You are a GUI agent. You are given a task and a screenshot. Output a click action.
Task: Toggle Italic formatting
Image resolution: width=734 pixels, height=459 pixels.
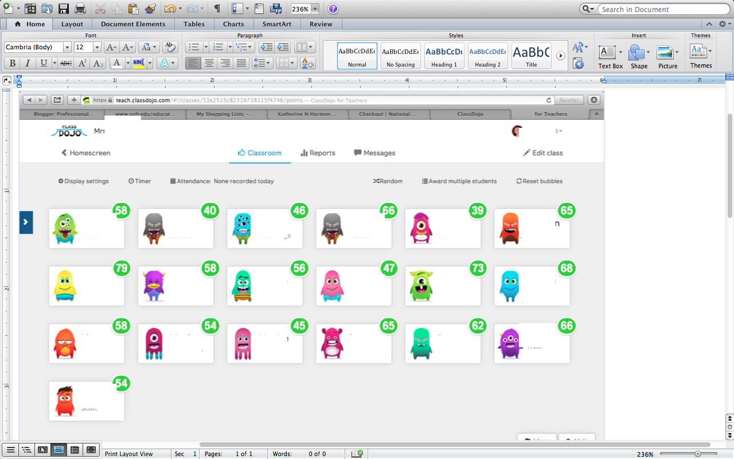28,63
